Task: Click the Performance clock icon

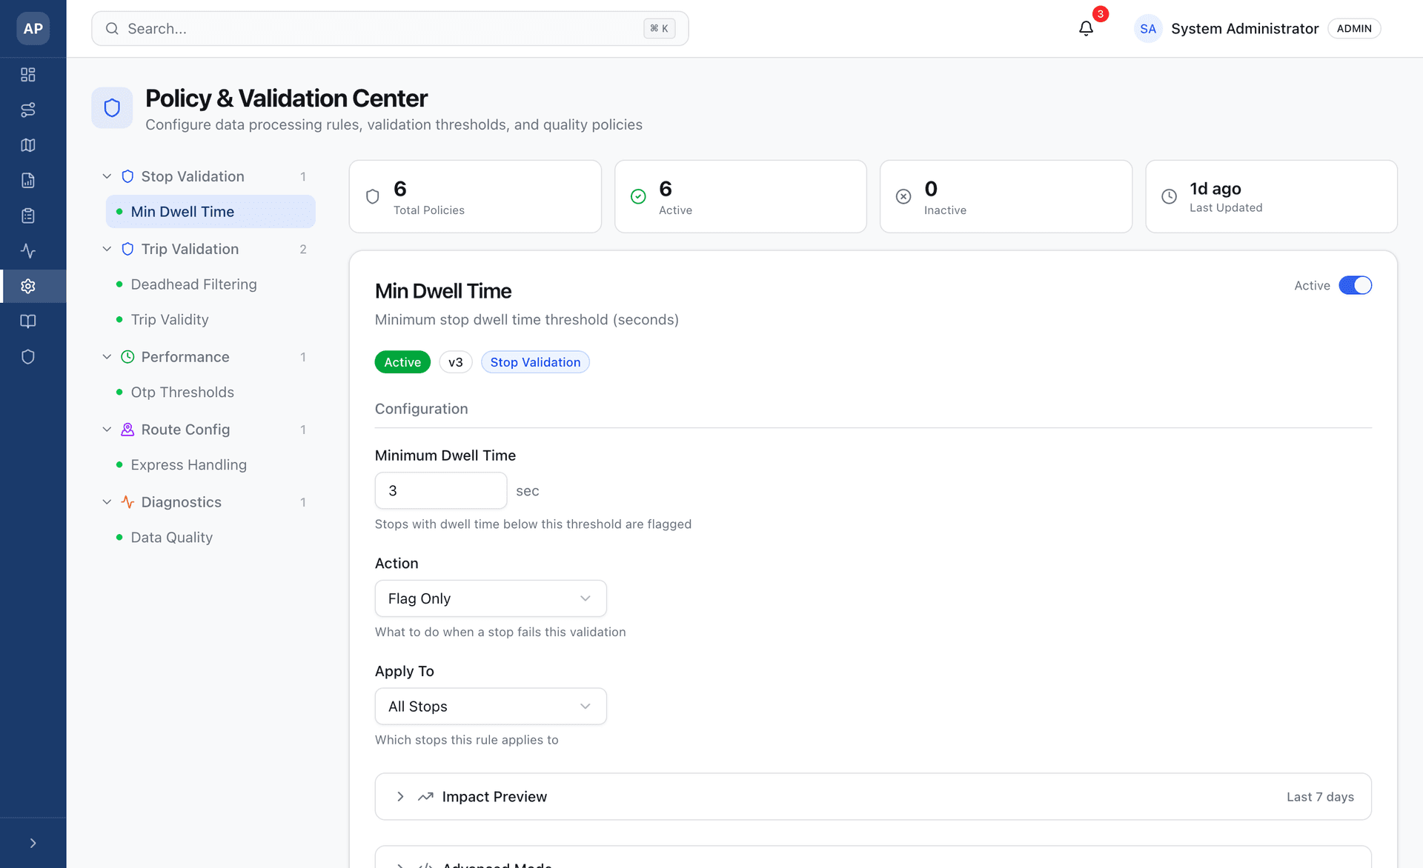Action: 127,357
